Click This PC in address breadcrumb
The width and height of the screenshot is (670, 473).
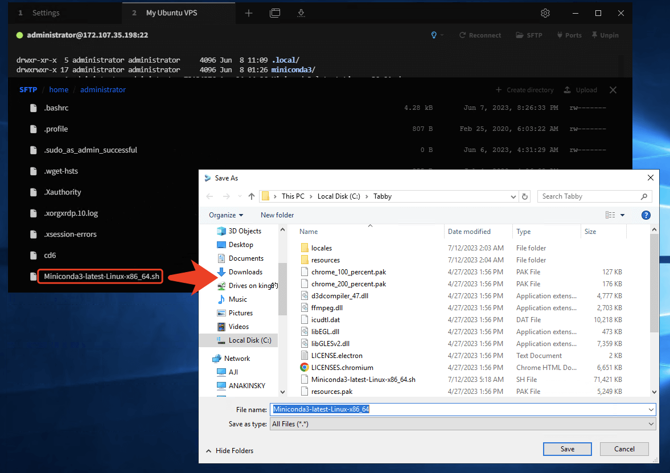293,196
